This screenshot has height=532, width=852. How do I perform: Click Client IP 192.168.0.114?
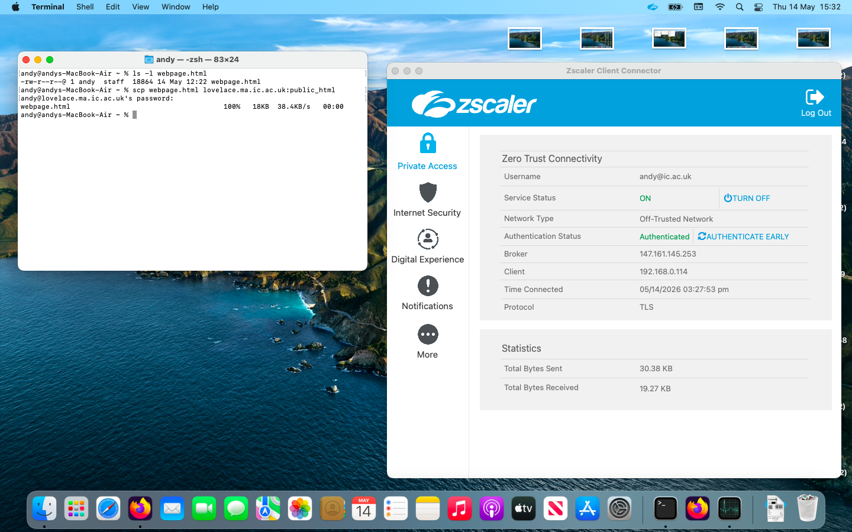(663, 272)
